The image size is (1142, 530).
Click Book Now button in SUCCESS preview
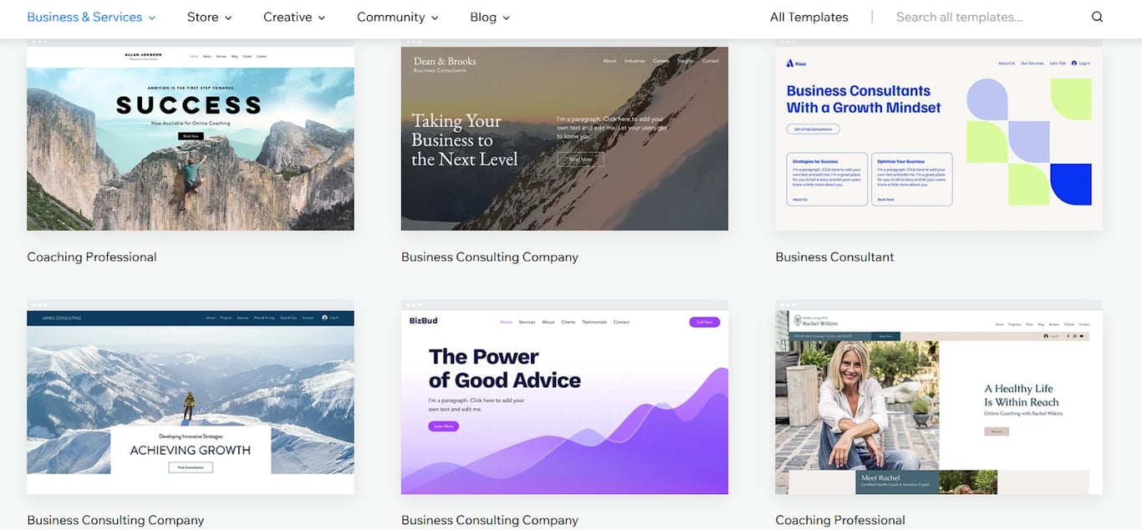190,136
